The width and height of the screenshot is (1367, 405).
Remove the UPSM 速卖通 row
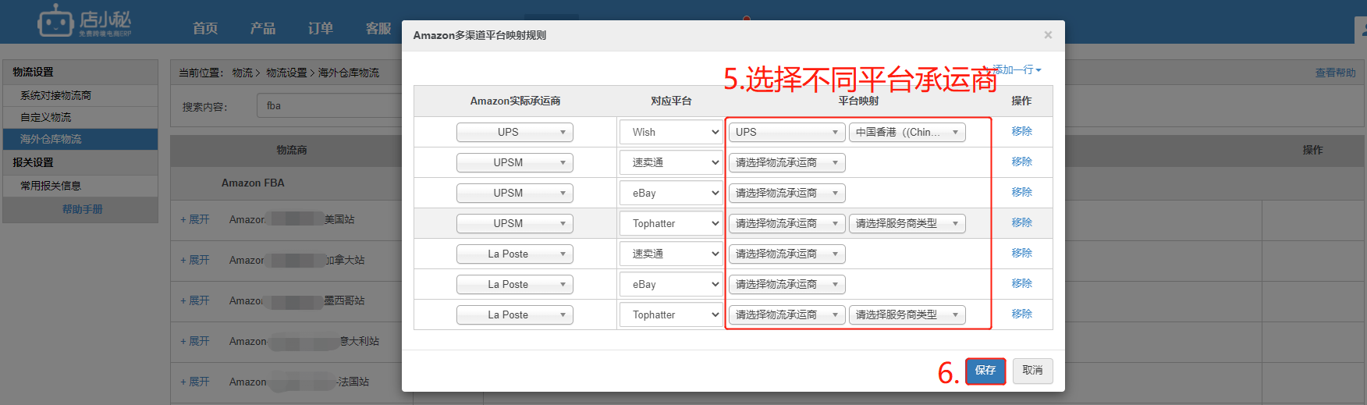click(x=1021, y=162)
